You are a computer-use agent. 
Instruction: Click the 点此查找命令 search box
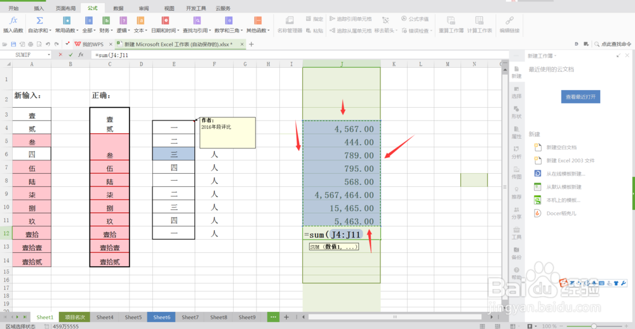pos(613,44)
